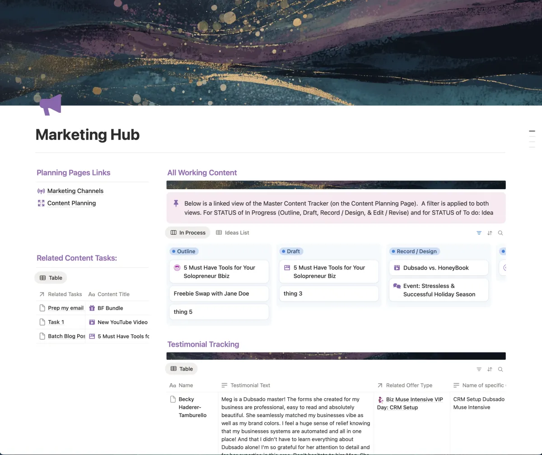Open the Marketing Channels page link
The width and height of the screenshot is (542, 455).
click(x=75, y=191)
